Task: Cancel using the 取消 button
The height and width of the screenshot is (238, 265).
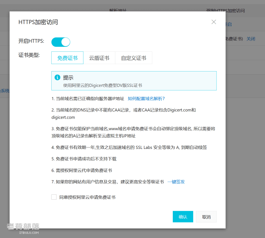Action: (x=206, y=217)
